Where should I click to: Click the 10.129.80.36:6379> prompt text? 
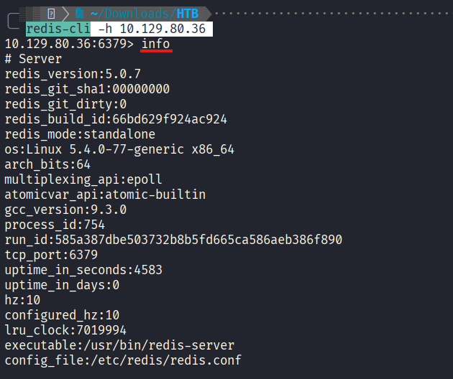pyautogui.click(x=69, y=44)
